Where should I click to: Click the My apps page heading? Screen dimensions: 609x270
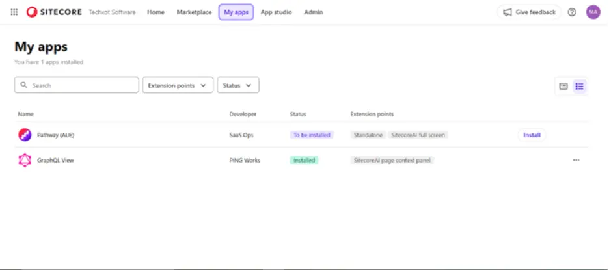click(41, 47)
